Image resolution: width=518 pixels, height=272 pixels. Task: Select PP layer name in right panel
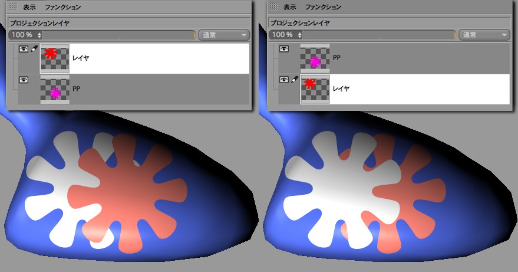[336, 58]
